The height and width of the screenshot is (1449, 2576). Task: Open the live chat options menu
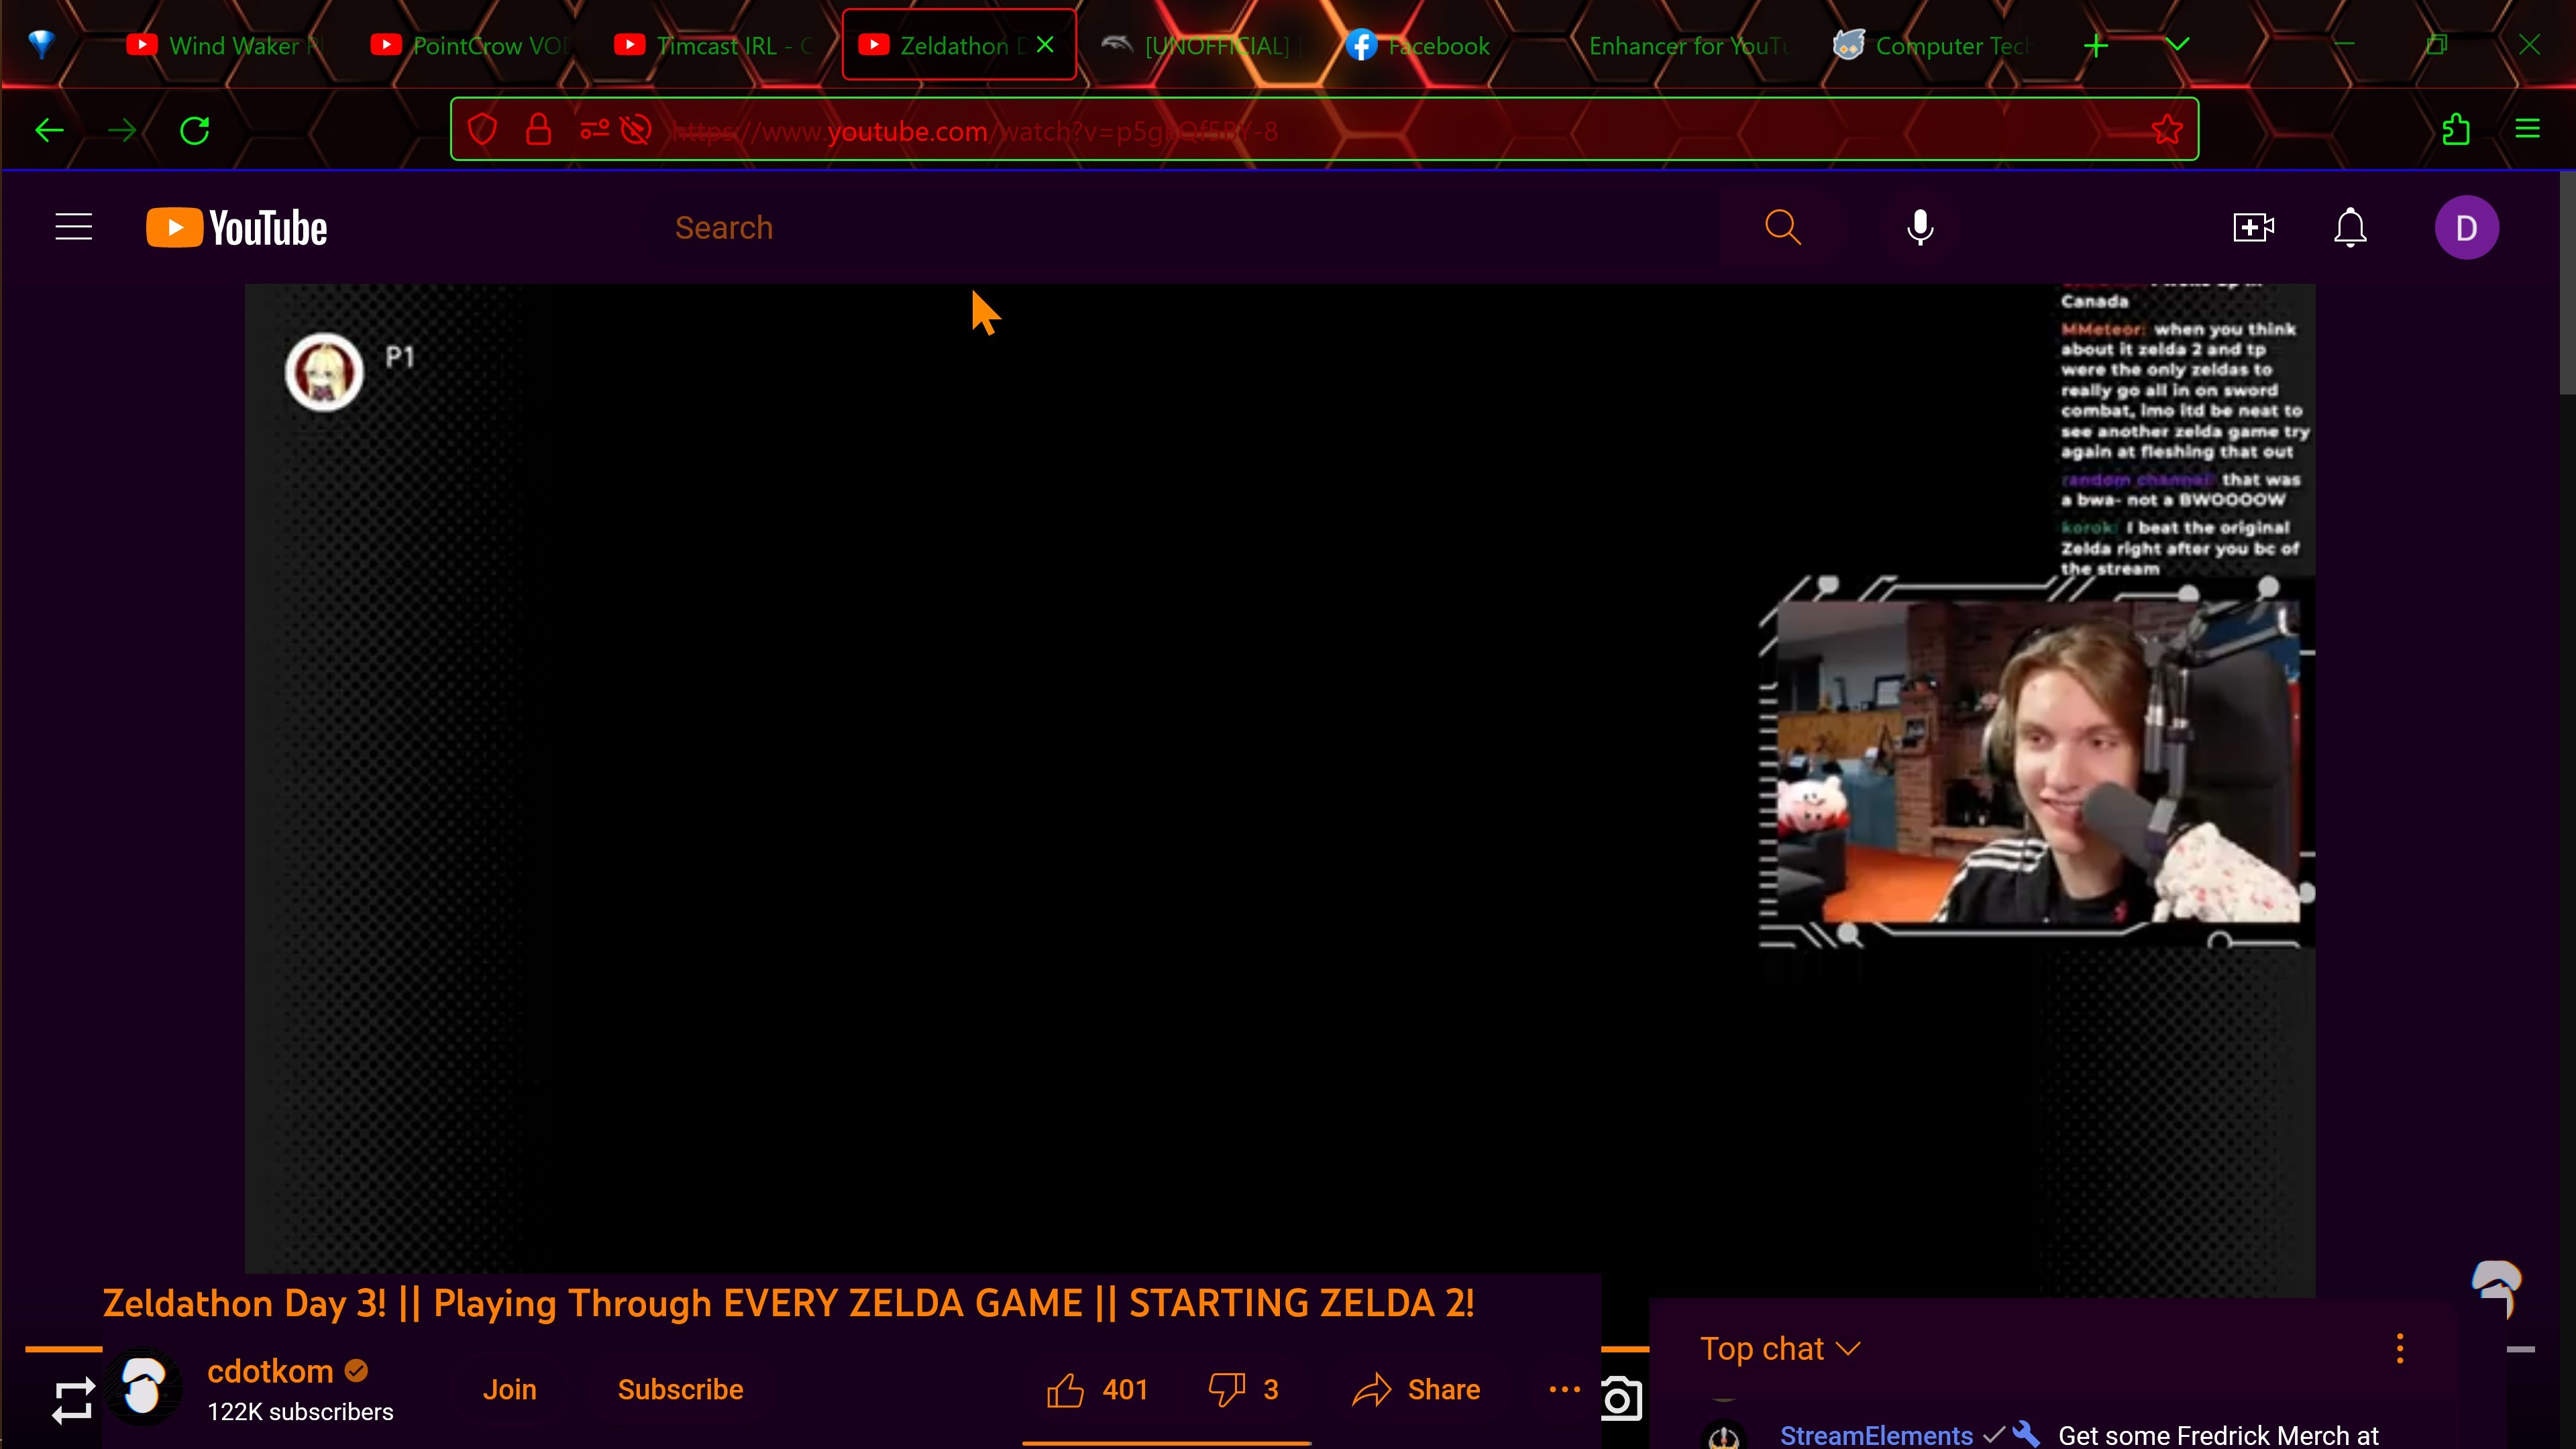click(2399, 1349)
